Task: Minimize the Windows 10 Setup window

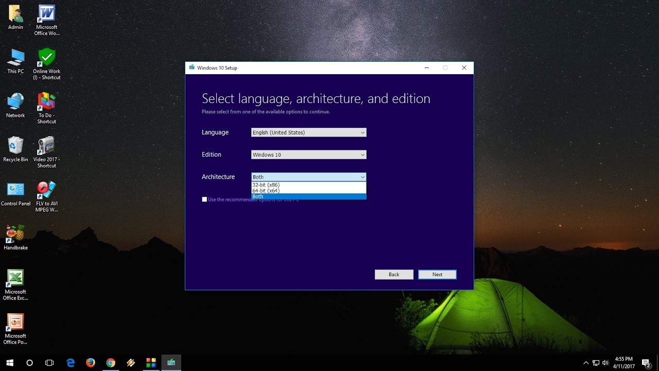Action: 427,68
